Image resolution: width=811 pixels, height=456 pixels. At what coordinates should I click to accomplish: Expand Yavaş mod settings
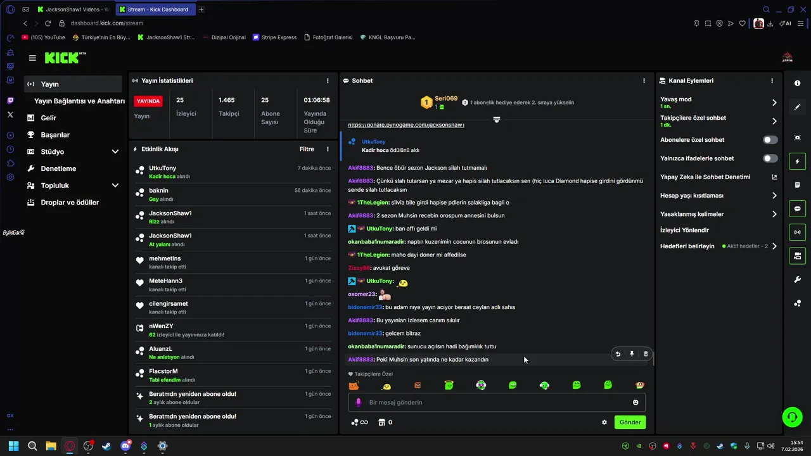pyautogui.click(x=774, y=103)
